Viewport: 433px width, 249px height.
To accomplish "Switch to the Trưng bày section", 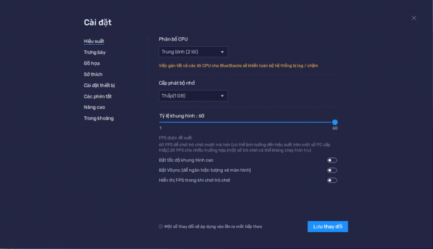I will (95, 52).
